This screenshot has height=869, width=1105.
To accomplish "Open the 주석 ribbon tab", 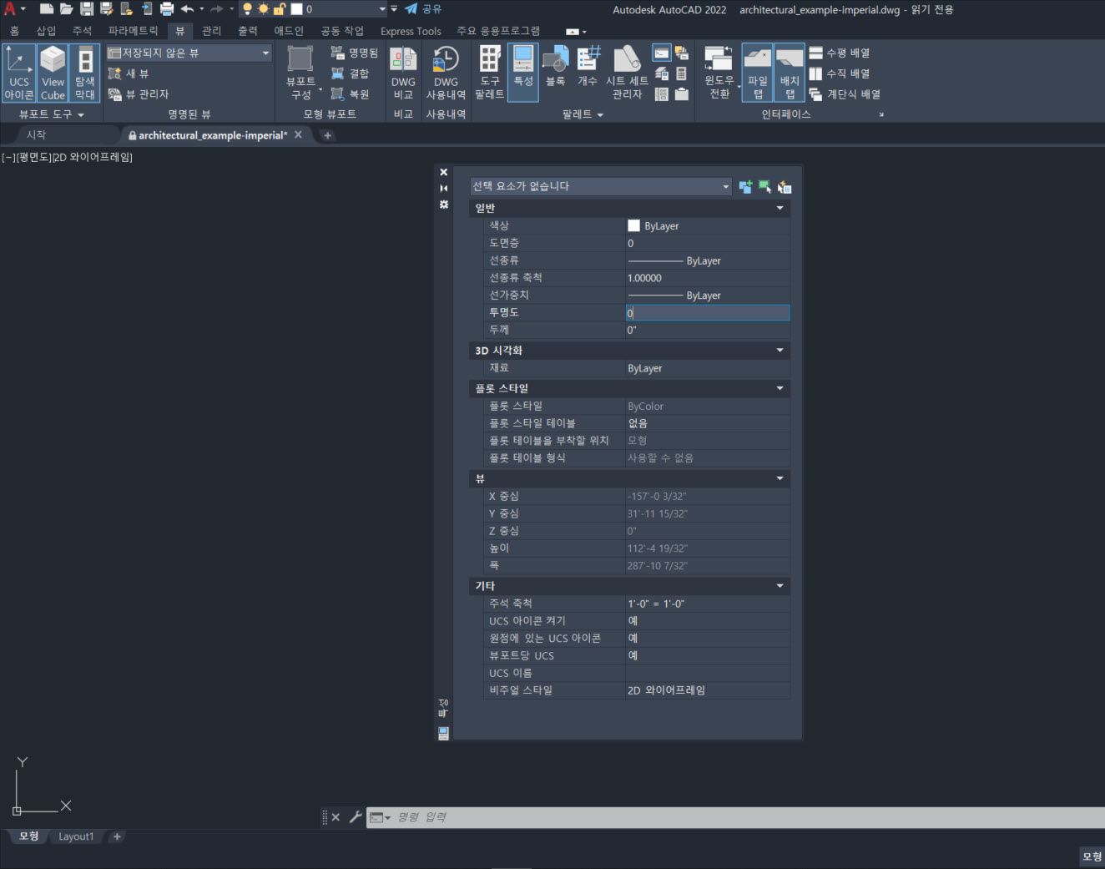I will (x=82, y=31).
